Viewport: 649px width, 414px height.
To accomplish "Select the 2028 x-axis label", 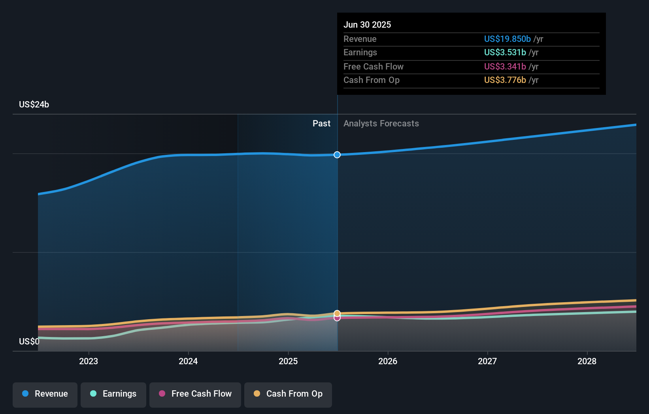I will tap(587, 361).
